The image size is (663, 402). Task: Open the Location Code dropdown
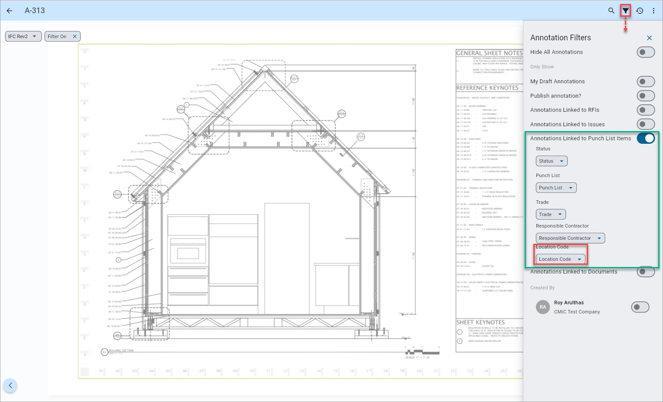pos(561,259)
